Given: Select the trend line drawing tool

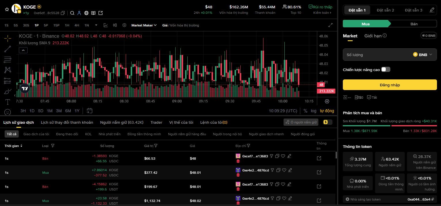Looking at the screenshot, I should tap(8, 49).
